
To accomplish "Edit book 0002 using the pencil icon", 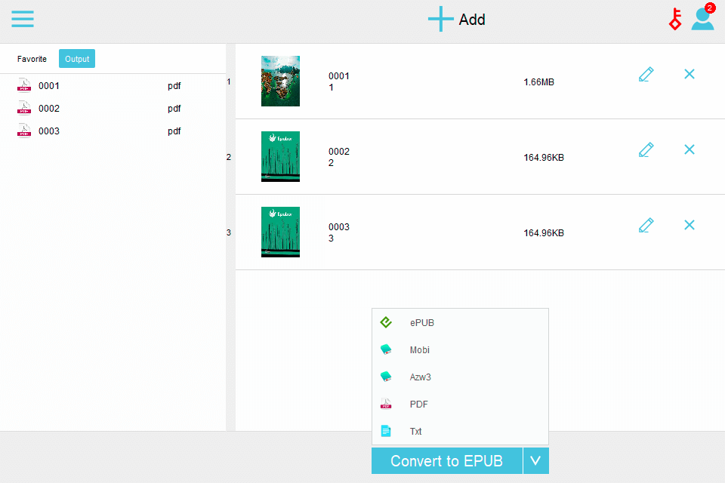I will point(646,149).
